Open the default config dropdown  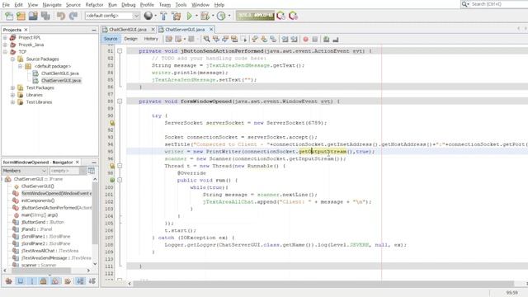point(112,16)
